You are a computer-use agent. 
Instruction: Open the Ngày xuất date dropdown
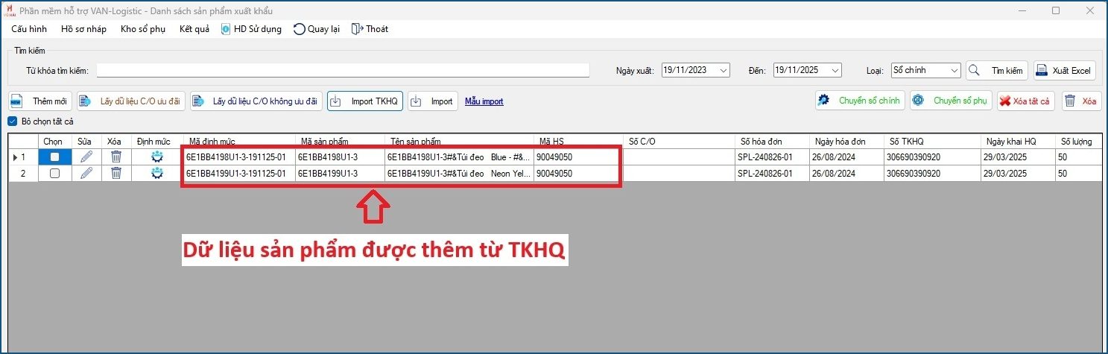pos(724,70)
